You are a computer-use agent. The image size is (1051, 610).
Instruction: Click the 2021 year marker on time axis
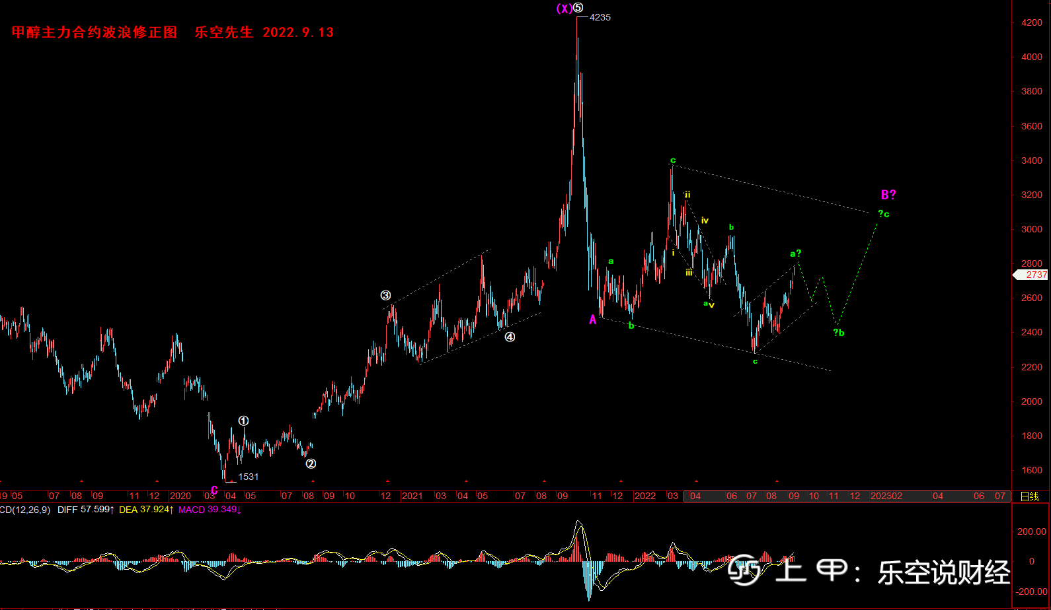point(412,496)
